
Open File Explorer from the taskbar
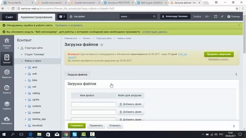click(x=39, y=134)
